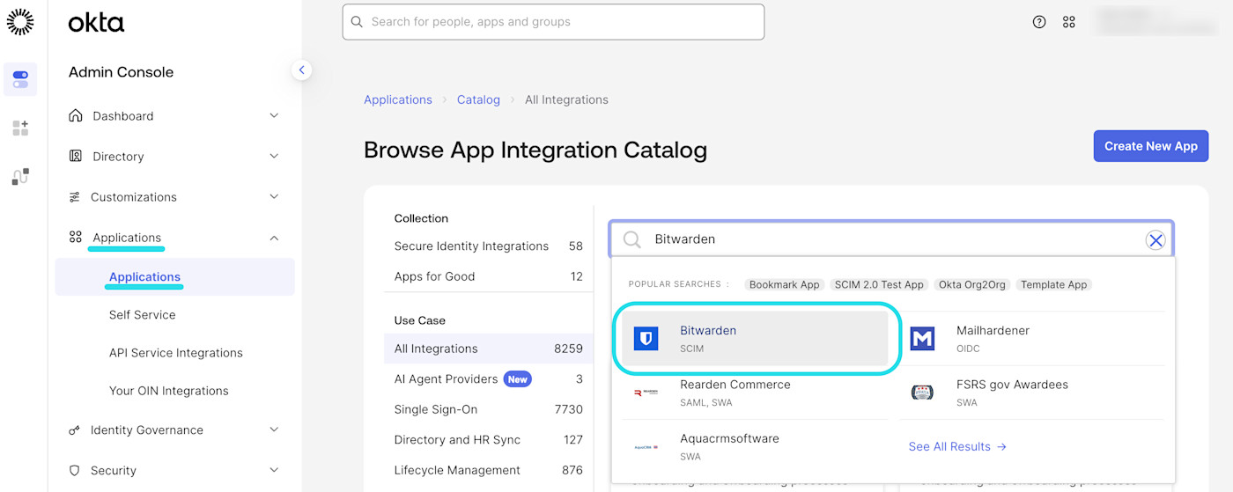The width and height of the screenshot is (1233, 492).
Task: Collapse the Applications menu chevron
Action: 274,238
